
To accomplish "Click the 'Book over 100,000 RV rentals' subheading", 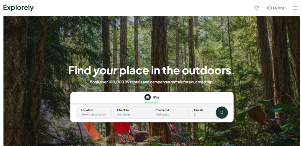I will [152, 82].
